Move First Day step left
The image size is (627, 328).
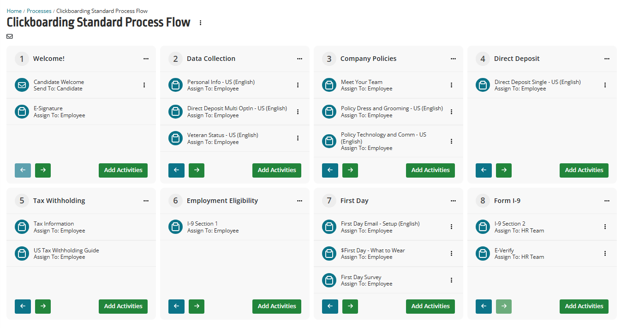click(330, 306)
